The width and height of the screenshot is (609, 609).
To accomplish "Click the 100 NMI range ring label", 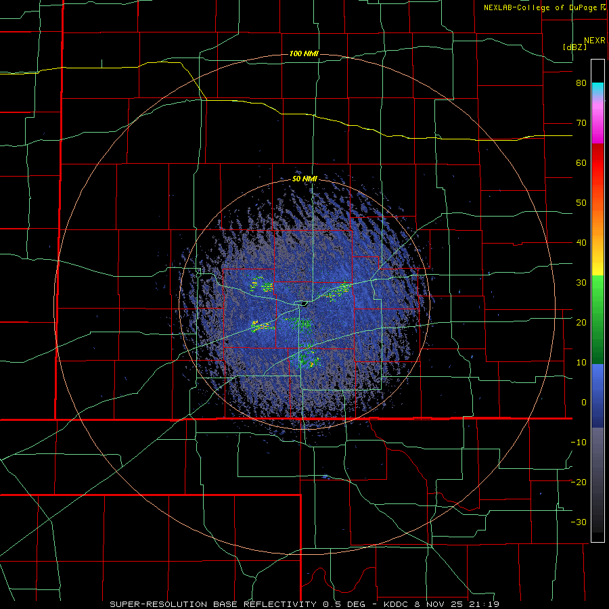I will click(x=304, y=53).
